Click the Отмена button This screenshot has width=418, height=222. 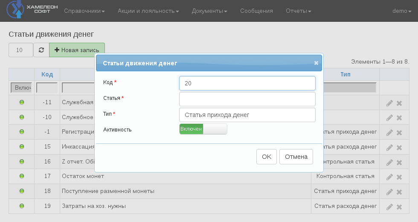[296, 157]
